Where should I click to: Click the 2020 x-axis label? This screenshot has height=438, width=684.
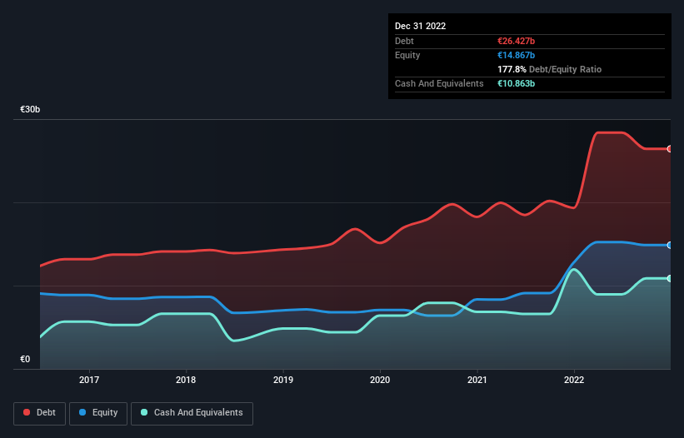[x=380, y=380]
